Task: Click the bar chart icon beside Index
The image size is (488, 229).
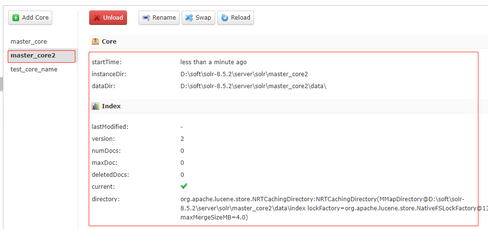Action: click(x=95, y=106)
